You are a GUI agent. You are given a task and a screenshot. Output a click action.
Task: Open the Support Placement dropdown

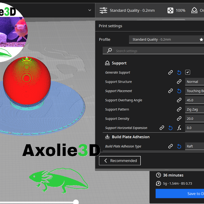195,91
